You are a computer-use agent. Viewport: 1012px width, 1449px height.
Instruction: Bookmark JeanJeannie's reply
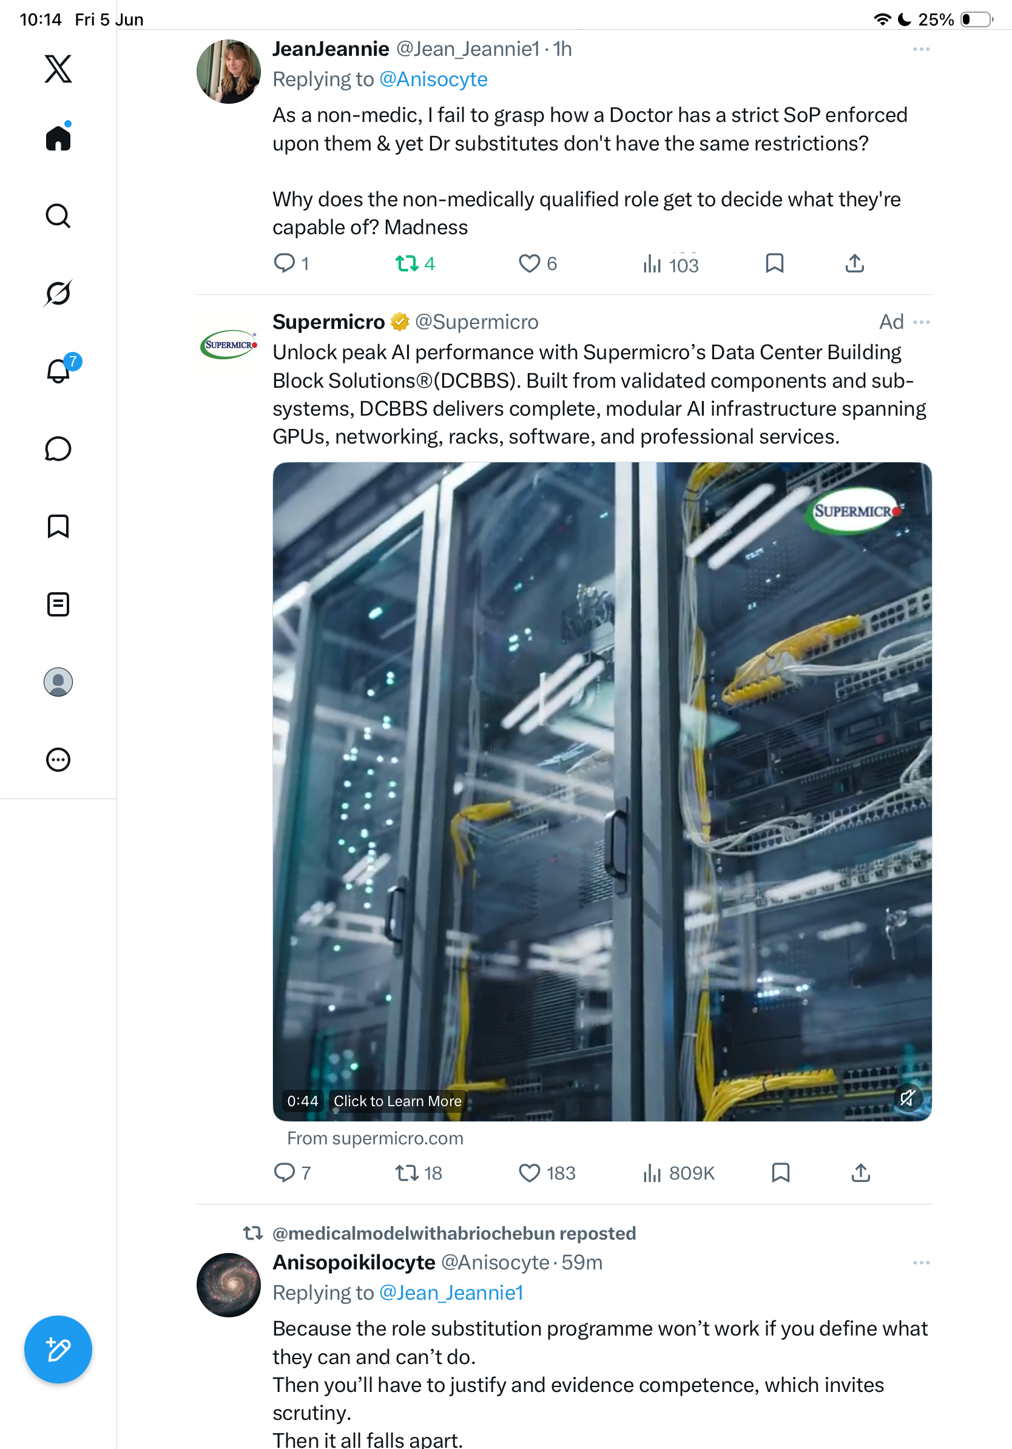[774, 263]
